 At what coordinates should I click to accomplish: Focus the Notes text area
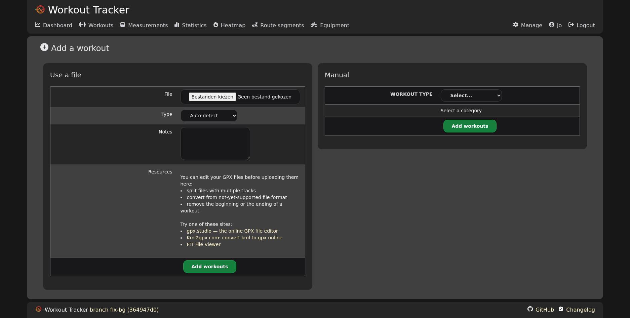click(215, 144)
